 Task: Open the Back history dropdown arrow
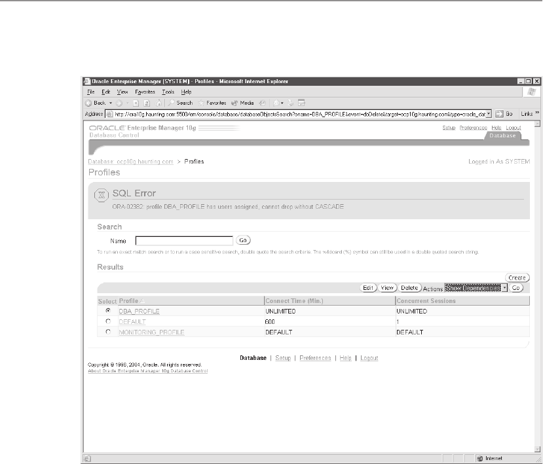pyautogui.click(x=111, y=103)
